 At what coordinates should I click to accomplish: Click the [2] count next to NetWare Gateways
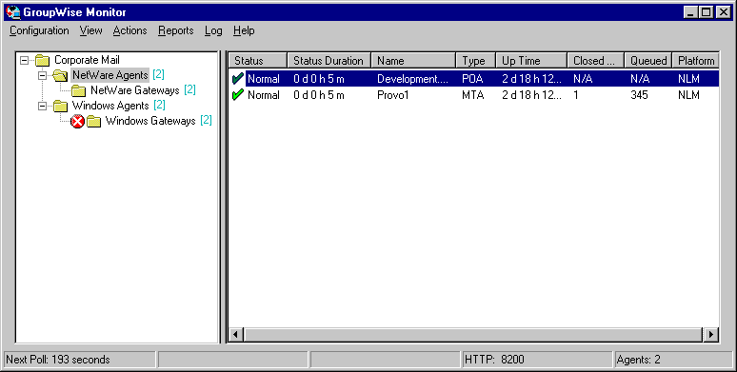(x=189, y=89)
